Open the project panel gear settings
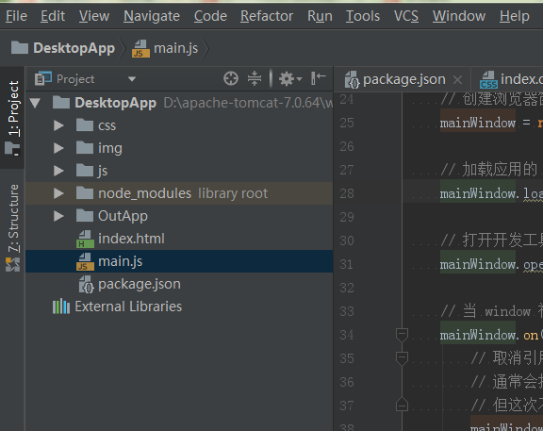 (x=290, y=79)
